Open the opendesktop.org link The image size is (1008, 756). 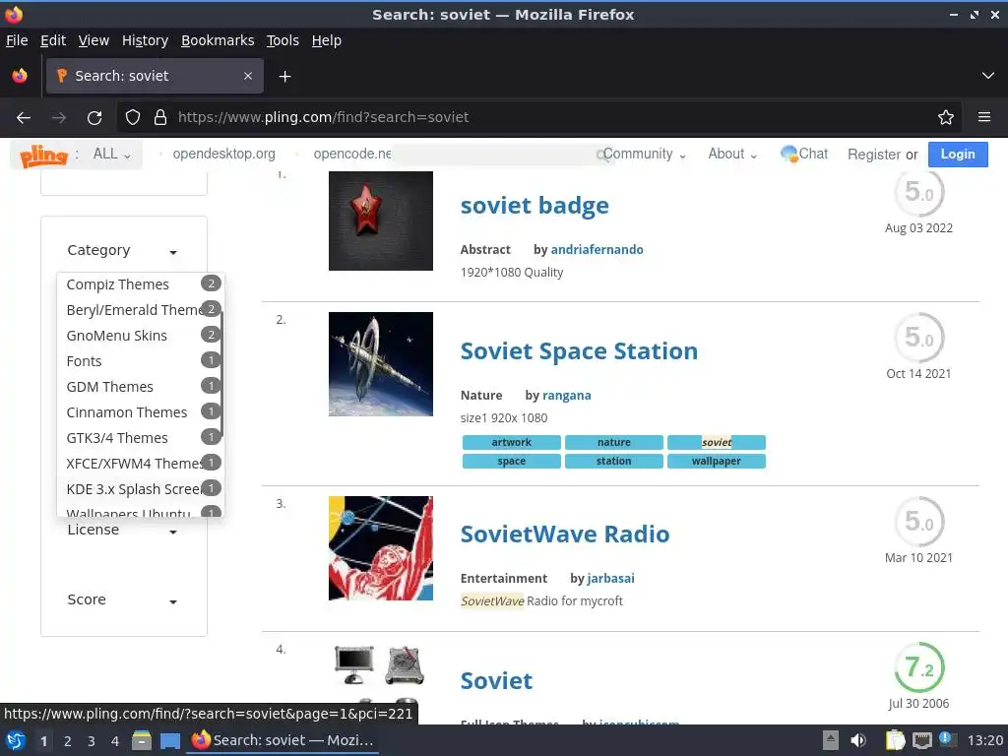pyautogui.click(x=223, y=155)
